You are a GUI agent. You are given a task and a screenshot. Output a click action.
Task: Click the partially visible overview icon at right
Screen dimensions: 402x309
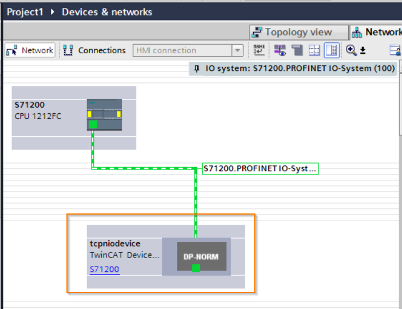click(x=395, y=50)
